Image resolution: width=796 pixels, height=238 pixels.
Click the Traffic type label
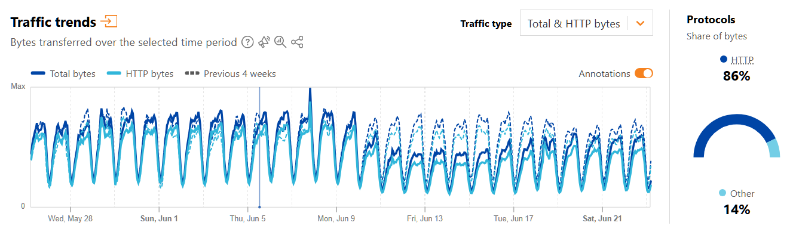486,24
